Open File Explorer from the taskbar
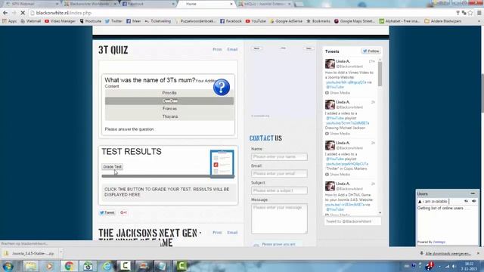Screen dimensions: 484x272 tap(30, 266)
